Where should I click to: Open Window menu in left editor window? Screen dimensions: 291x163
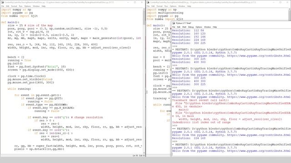coord(36,6)
